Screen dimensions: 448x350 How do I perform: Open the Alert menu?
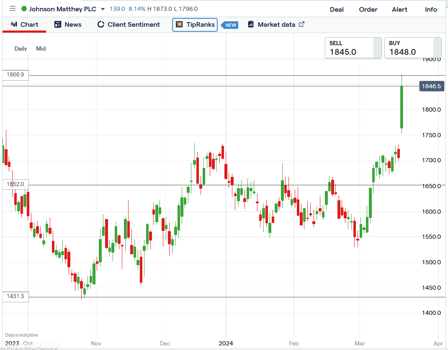click(399, 10)
